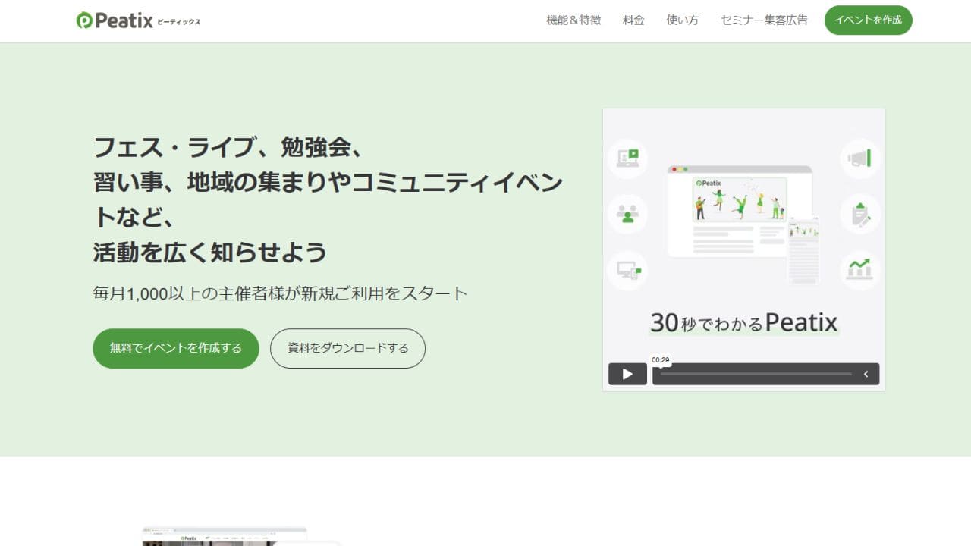Viewport: 971px width, 546px height.
Task: Click the Peatix logo in the header
Action: pos(137,20)
